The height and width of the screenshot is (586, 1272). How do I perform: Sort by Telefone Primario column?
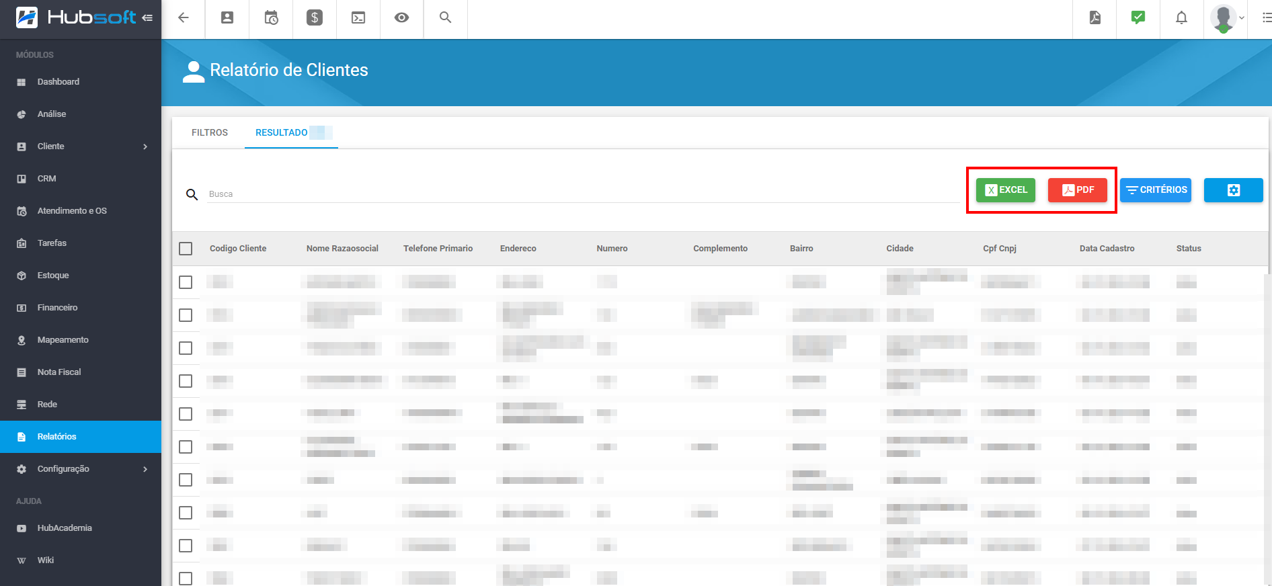point(438,249)
